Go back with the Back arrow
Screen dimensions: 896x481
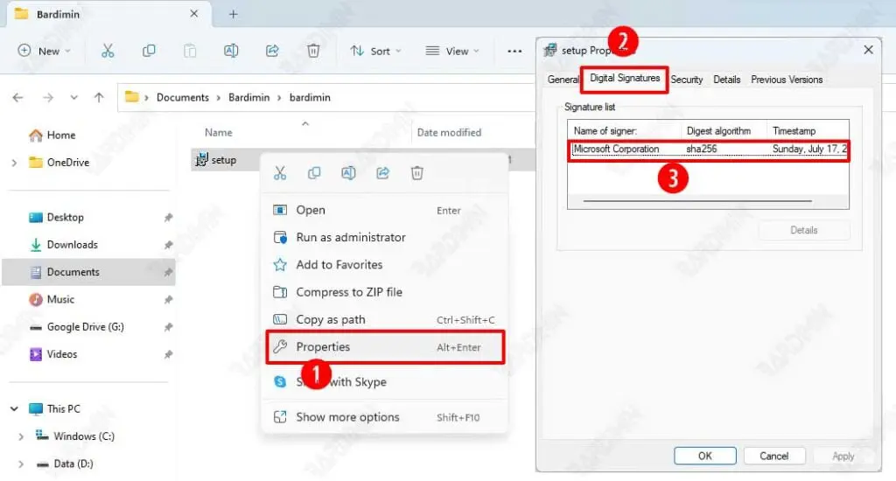[x=17, y=98]
